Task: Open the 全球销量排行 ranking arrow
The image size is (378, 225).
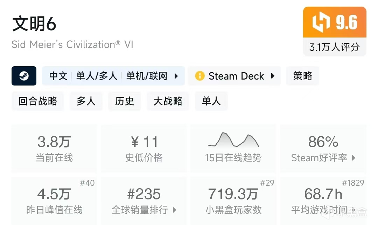Action: (174, 210)
